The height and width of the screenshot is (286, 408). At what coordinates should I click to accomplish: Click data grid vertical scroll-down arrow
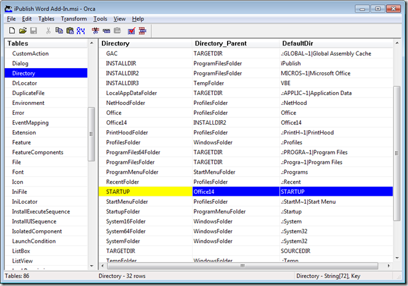pyautogui.click(x=397, y=258)
